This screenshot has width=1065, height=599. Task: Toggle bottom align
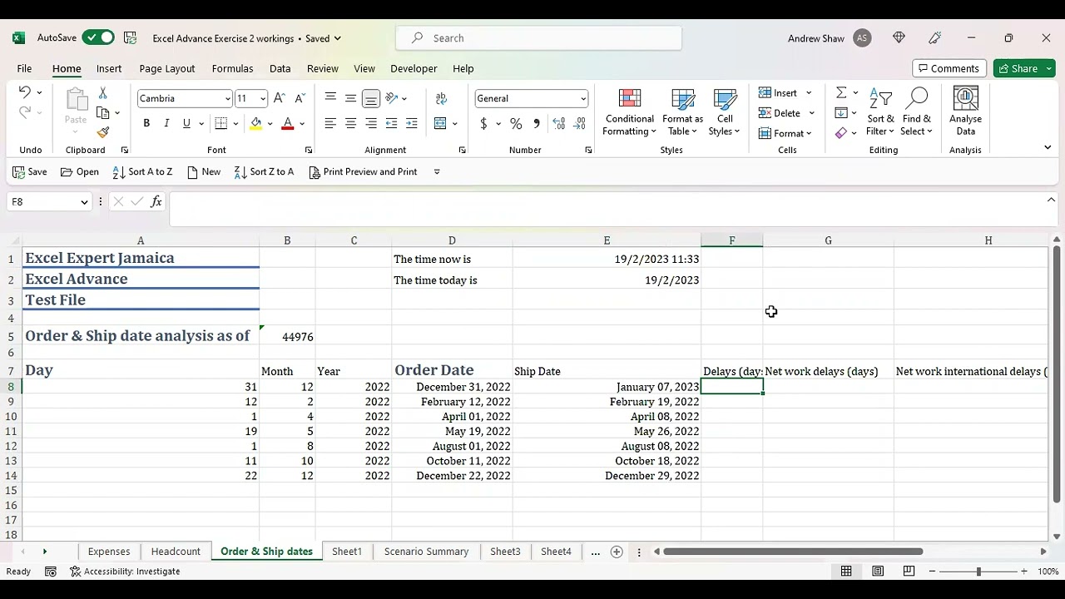[x=371, y=98]
